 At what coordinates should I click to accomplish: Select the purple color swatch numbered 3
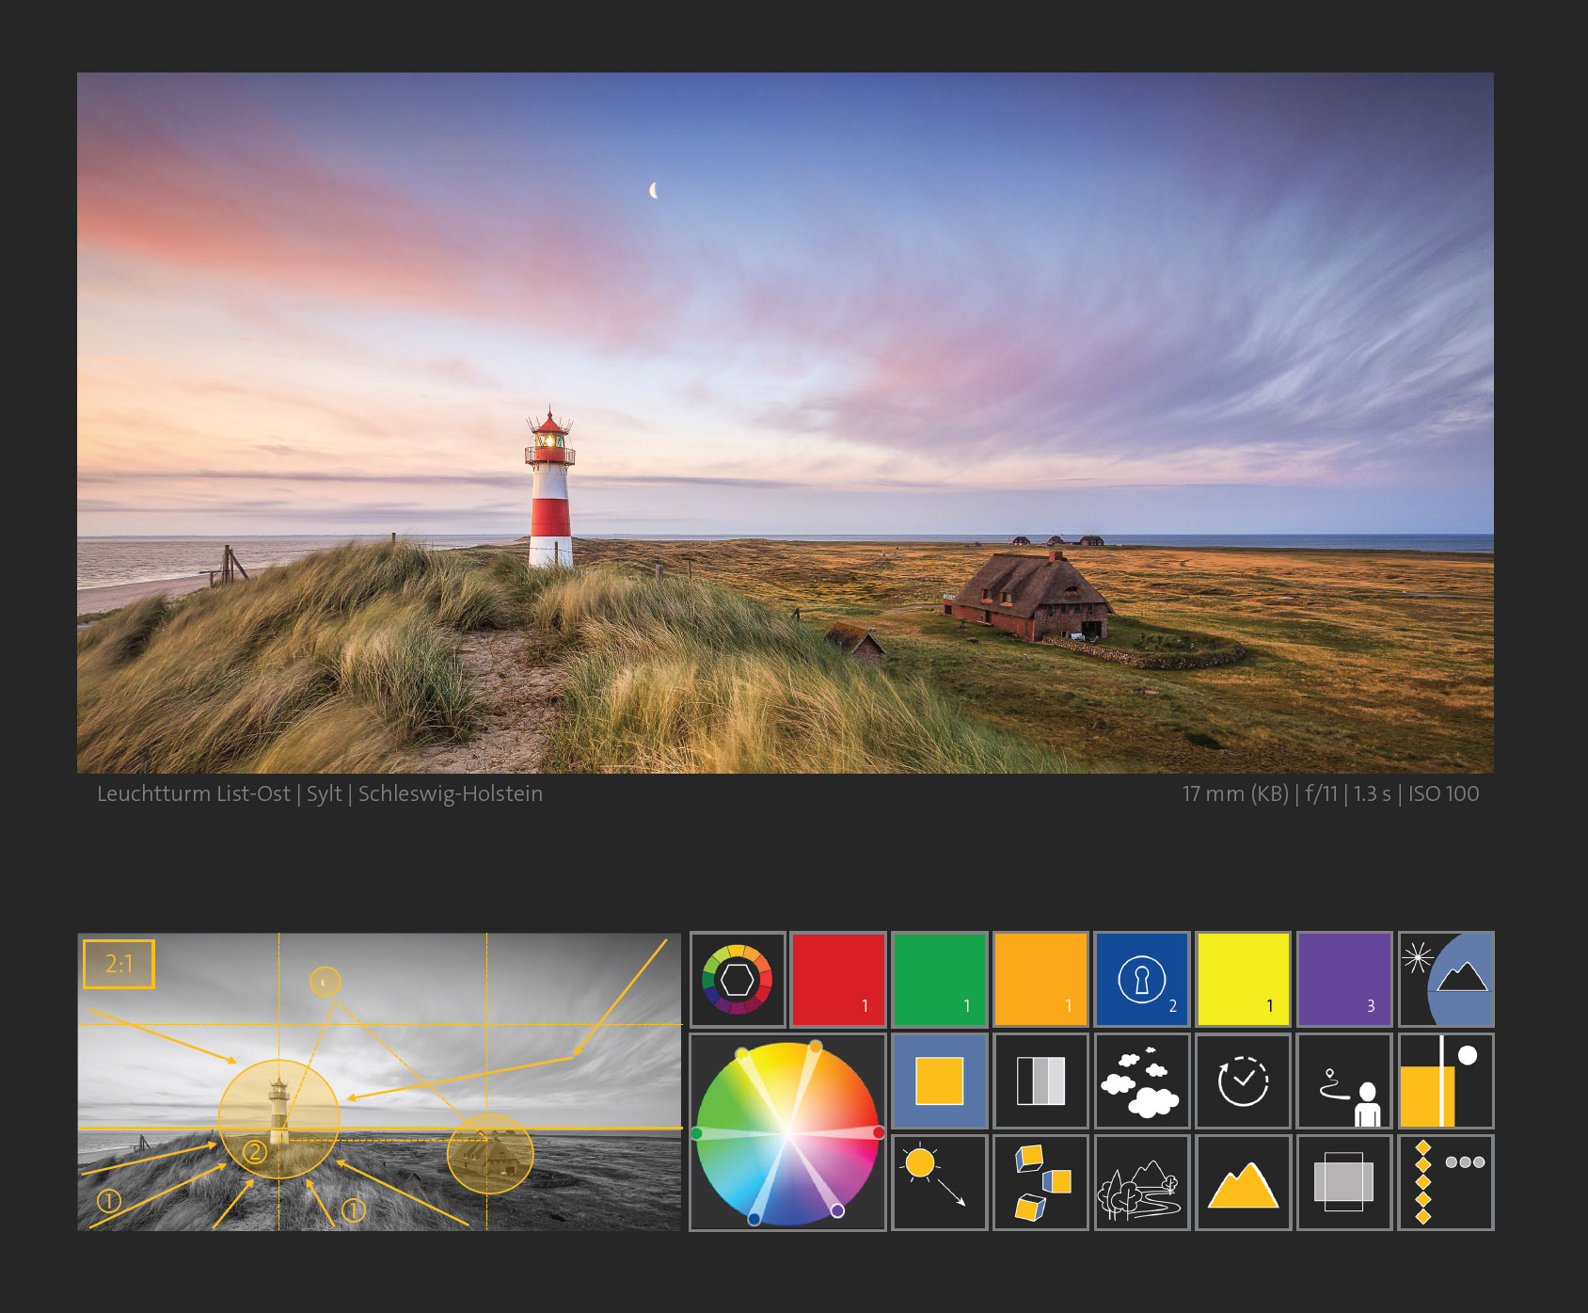pyautogui.click(x=1344, y=980)
